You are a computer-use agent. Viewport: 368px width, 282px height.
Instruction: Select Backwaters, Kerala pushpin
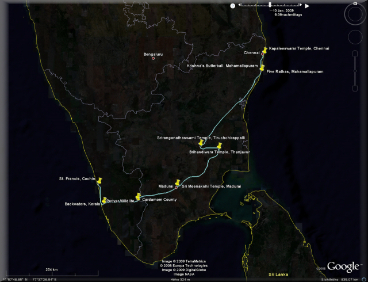coord(104,200)
